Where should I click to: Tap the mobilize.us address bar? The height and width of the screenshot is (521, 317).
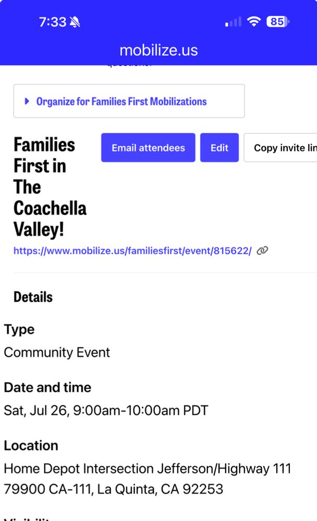[159, 50]
